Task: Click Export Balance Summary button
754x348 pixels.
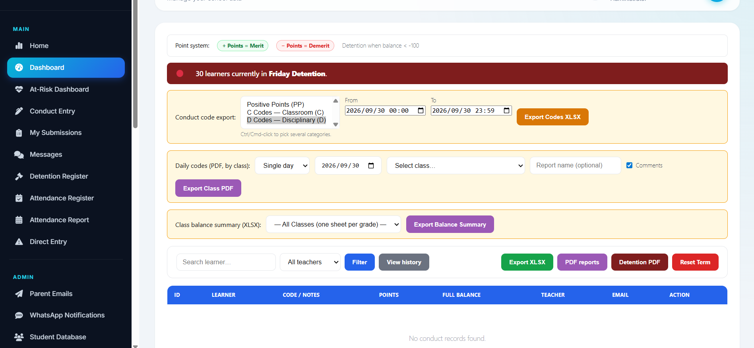Action: [450, 224]
